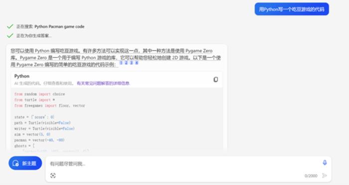The image size is (349, 185).
Task: Copy the Python code block
Action: pyautogui.click(x=215, y=79)
